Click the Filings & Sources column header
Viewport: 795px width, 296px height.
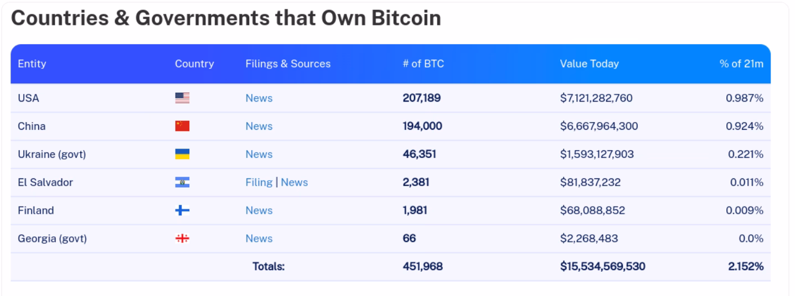(x=288, y=64)
